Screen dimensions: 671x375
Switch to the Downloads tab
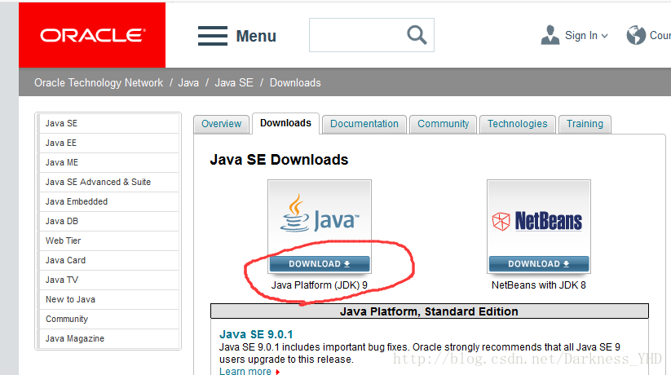tap(285, 123)
